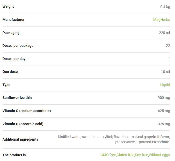Click the 0.4 kg weight value

coord(165,7)
